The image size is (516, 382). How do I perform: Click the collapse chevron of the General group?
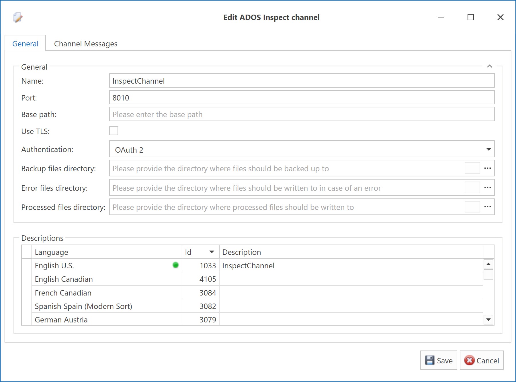[x=490, y=66]
